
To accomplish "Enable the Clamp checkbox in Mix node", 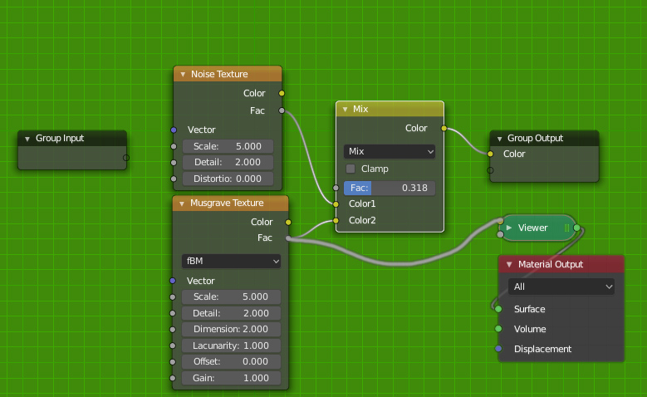I will pos(350,169).
